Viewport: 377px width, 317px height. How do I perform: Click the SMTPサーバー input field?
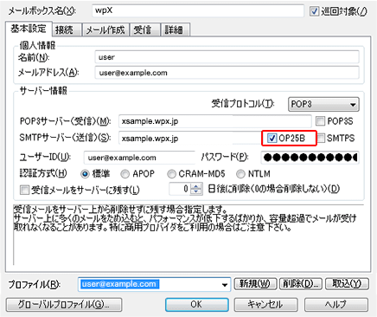[190, 139]
